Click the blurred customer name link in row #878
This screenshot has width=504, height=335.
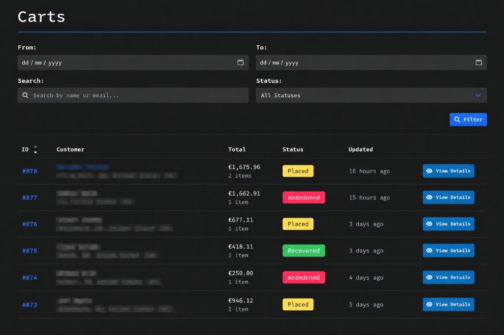point(83,167)
